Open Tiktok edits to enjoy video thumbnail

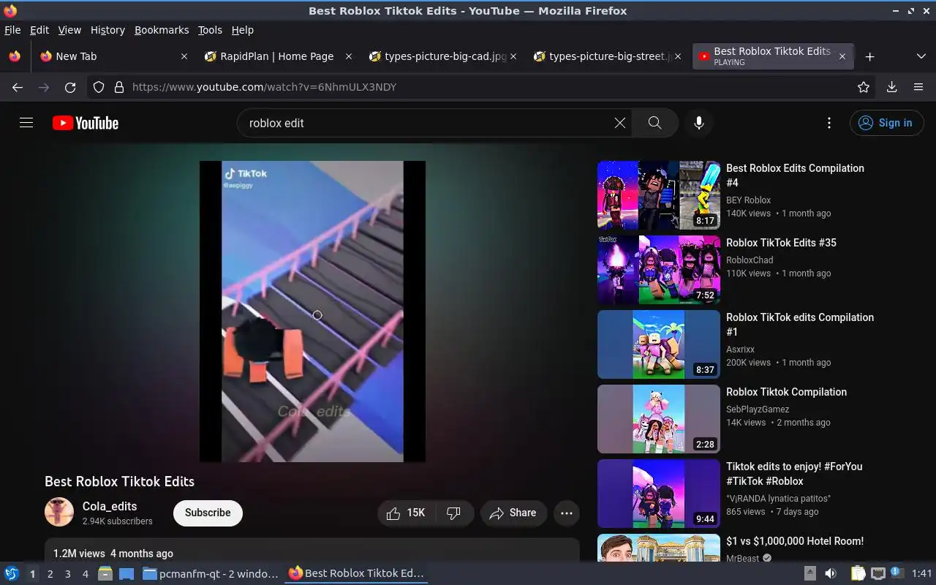click(659, 494)
